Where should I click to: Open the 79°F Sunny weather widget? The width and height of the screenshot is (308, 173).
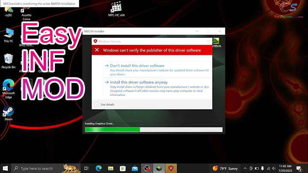(x=225, y=168)
